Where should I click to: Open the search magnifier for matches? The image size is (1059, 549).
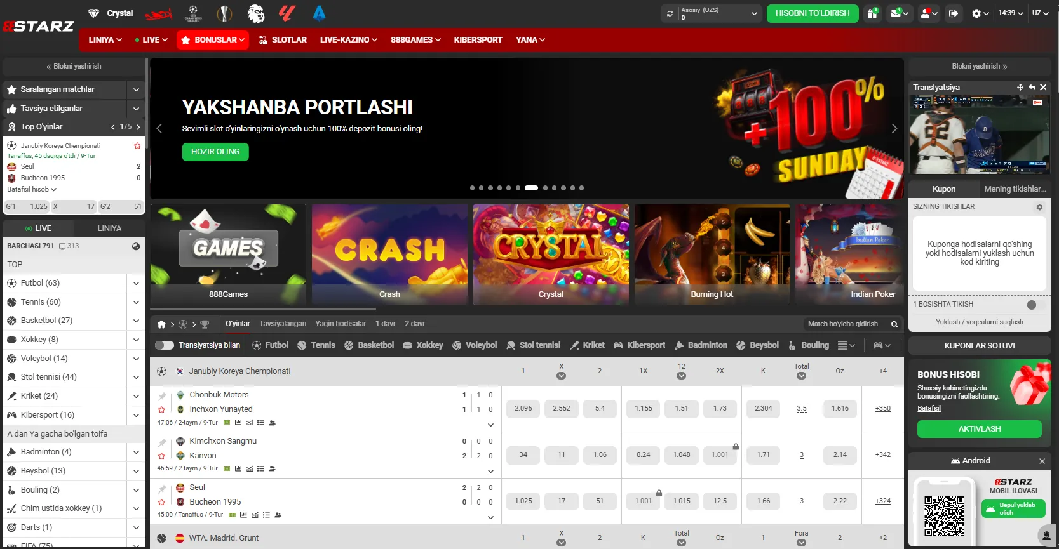pos(894,324)
